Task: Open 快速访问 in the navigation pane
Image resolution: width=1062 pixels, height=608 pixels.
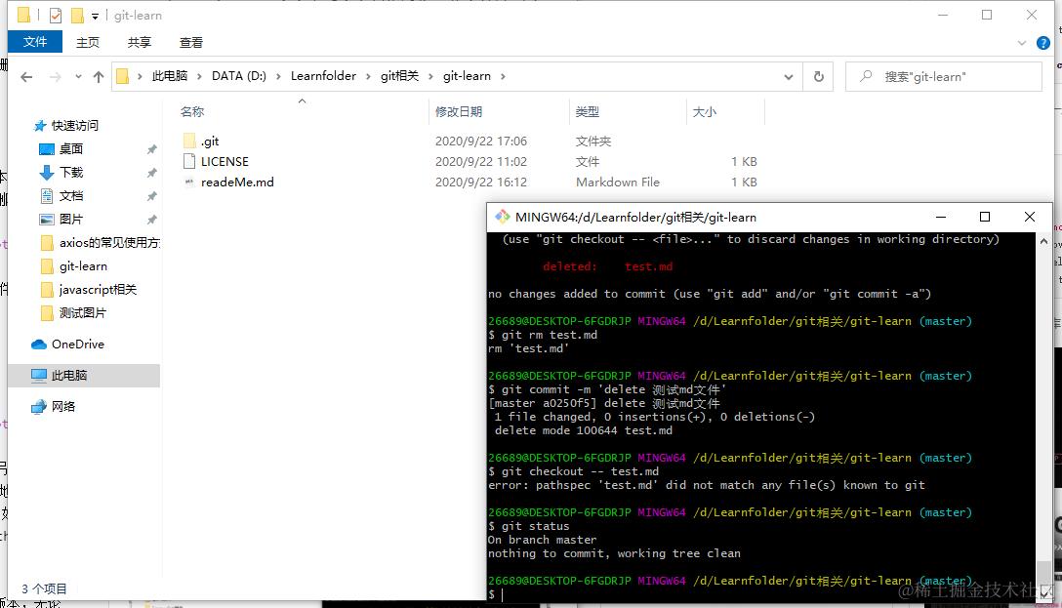Action: [74, 125]
